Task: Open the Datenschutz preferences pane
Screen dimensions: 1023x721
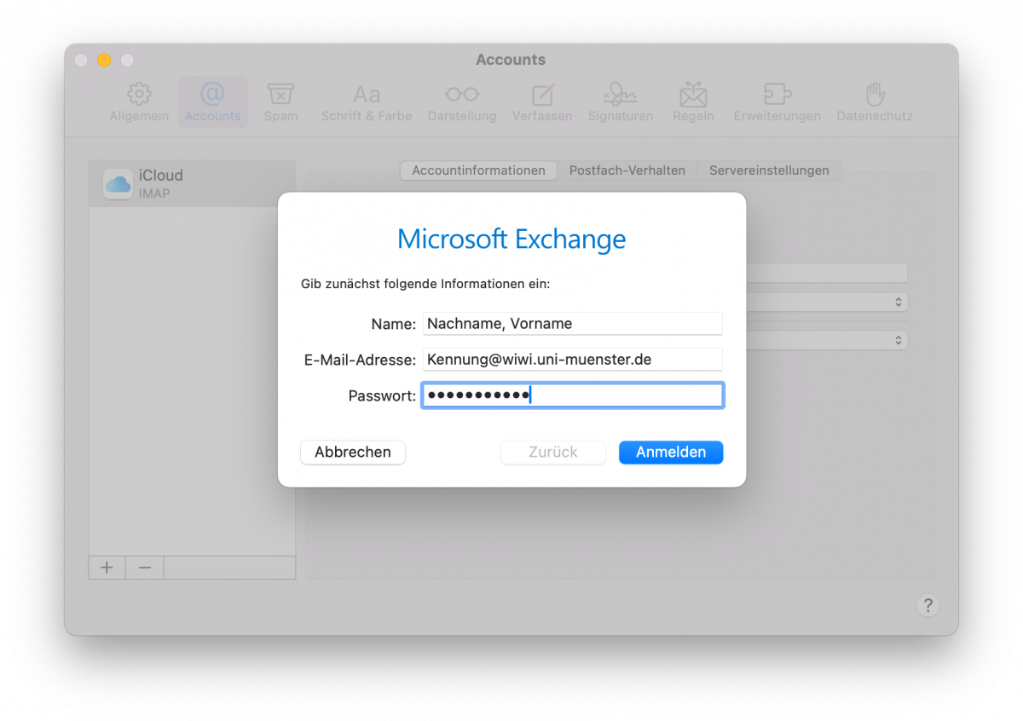Action: [x=875, y=102]
